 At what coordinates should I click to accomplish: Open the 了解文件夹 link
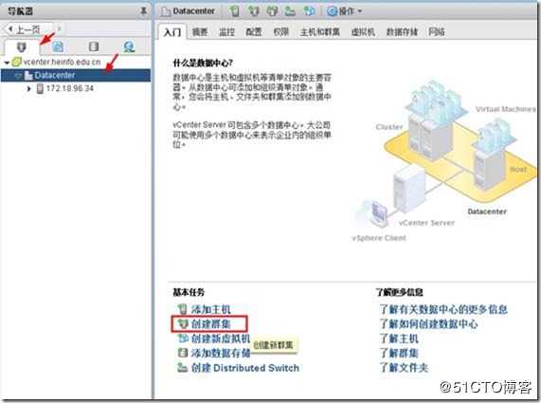[404, 368]
